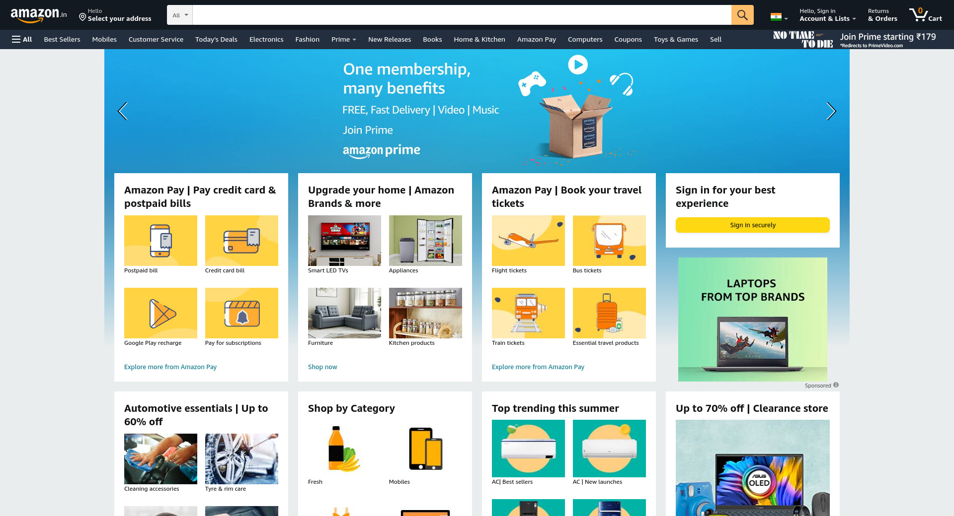Expand the search category All dropdown

point(180,15)
